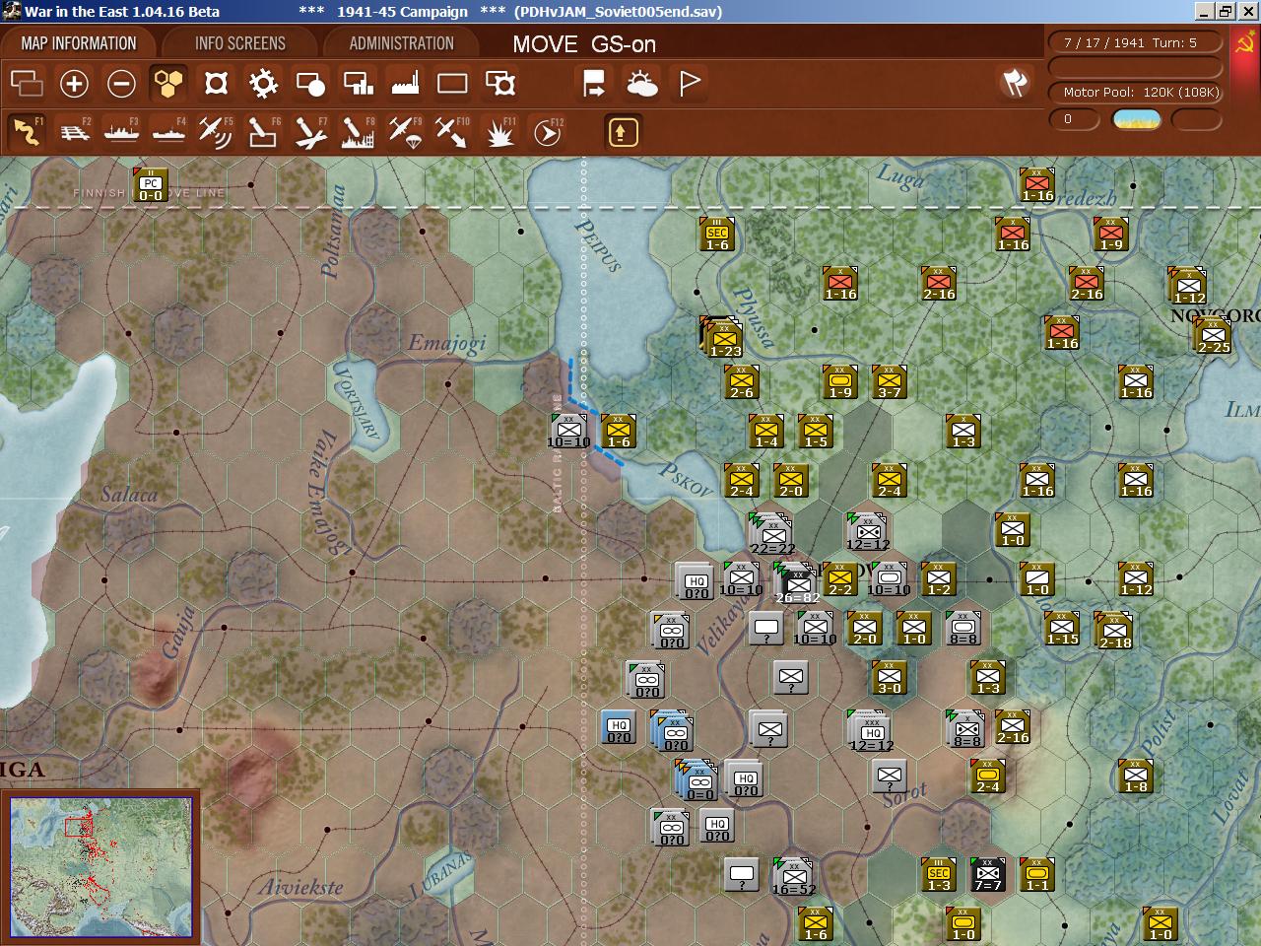Toggle the factory overlay icon
Screen dimensions: 1261x946
tap(405, 84)
